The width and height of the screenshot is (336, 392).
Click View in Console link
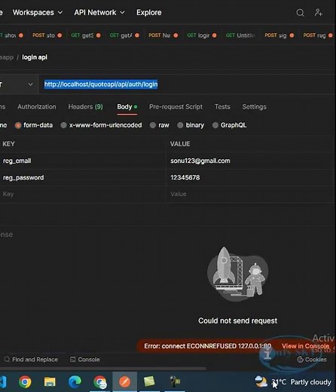305,346
